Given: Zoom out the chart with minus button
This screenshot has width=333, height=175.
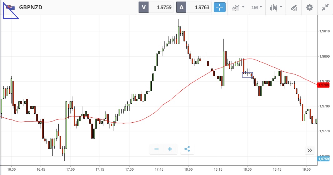Looking at the screenshot, I should (156, 149).
